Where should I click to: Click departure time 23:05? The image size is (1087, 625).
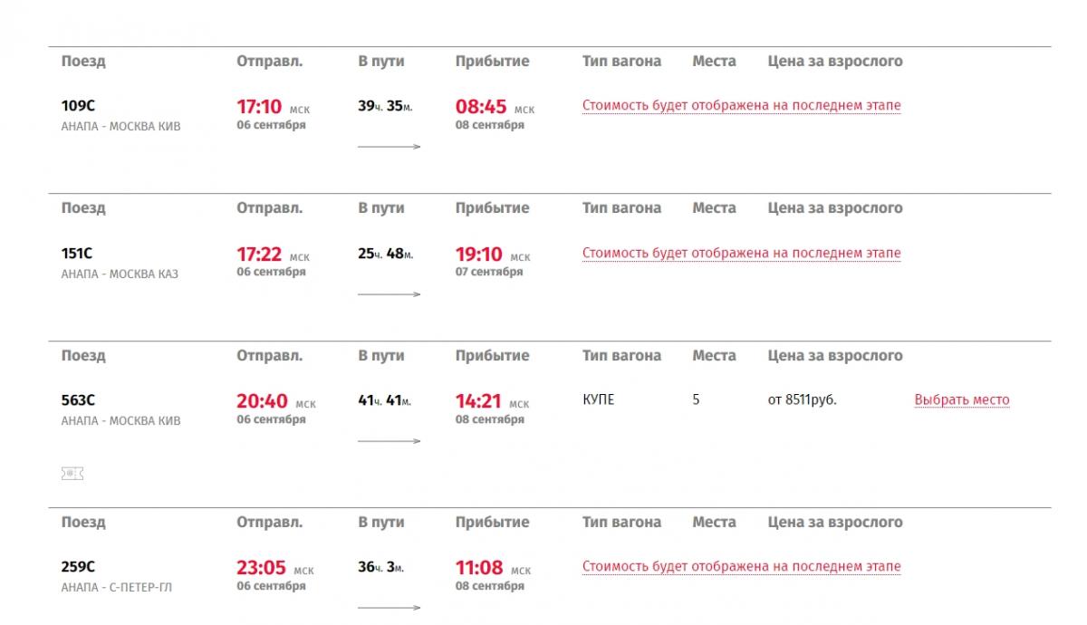point(262,568)
